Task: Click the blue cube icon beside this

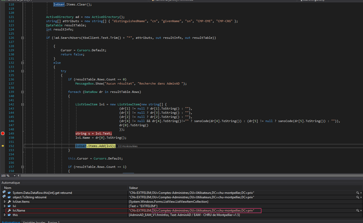Action: tap(9, 215)
